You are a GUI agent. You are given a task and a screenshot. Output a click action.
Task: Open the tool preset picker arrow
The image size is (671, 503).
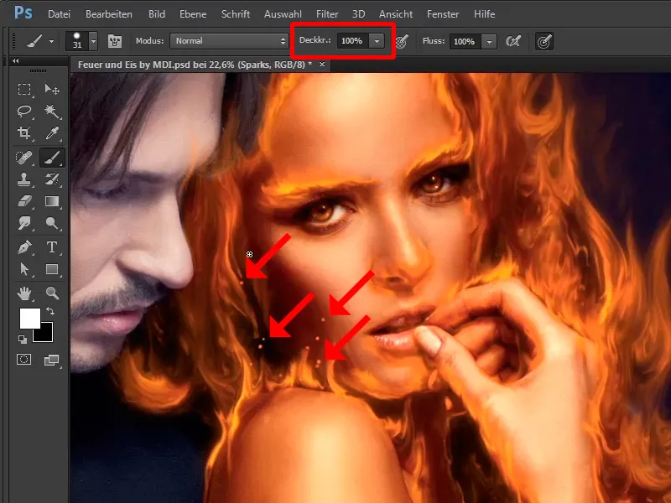tap(51, 41)
